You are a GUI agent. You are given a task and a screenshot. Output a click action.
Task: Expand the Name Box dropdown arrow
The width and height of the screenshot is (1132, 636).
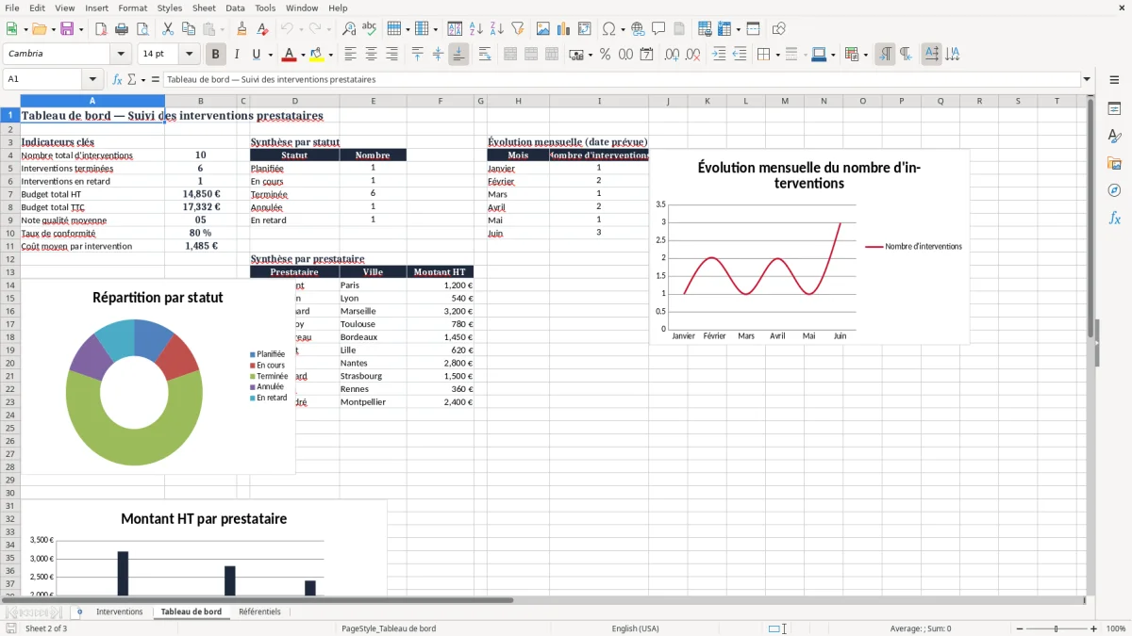92,80
